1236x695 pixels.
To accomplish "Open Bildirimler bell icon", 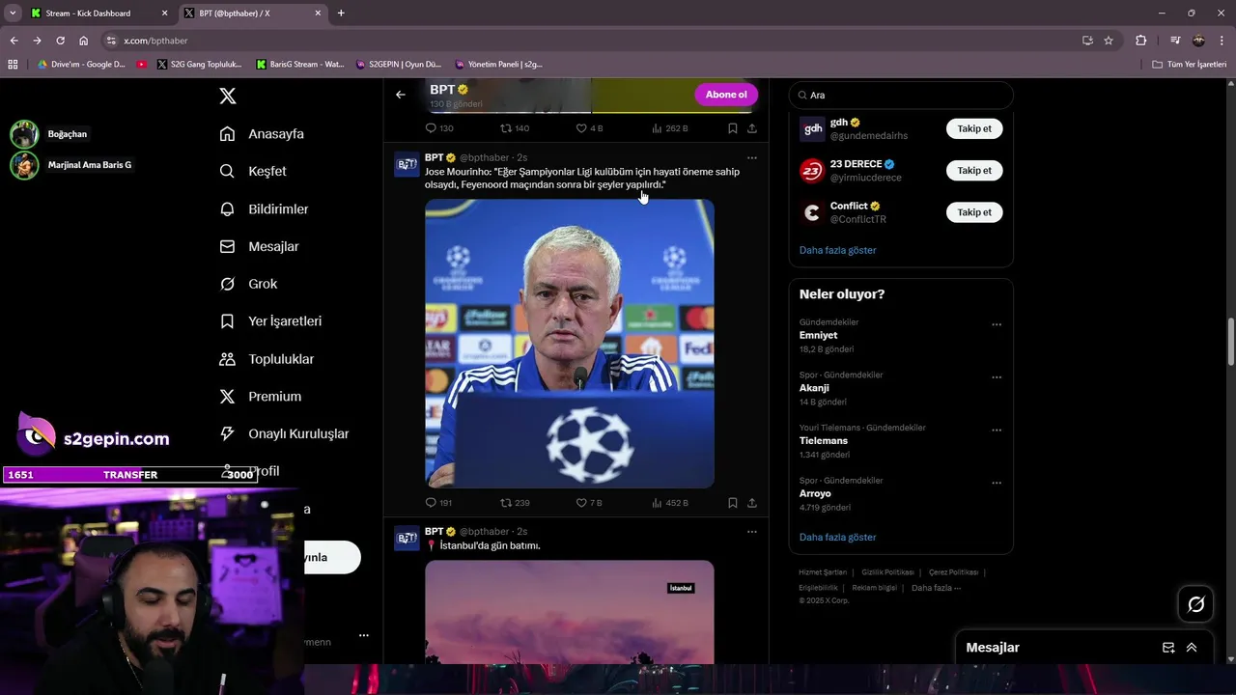I will point(227,209).
